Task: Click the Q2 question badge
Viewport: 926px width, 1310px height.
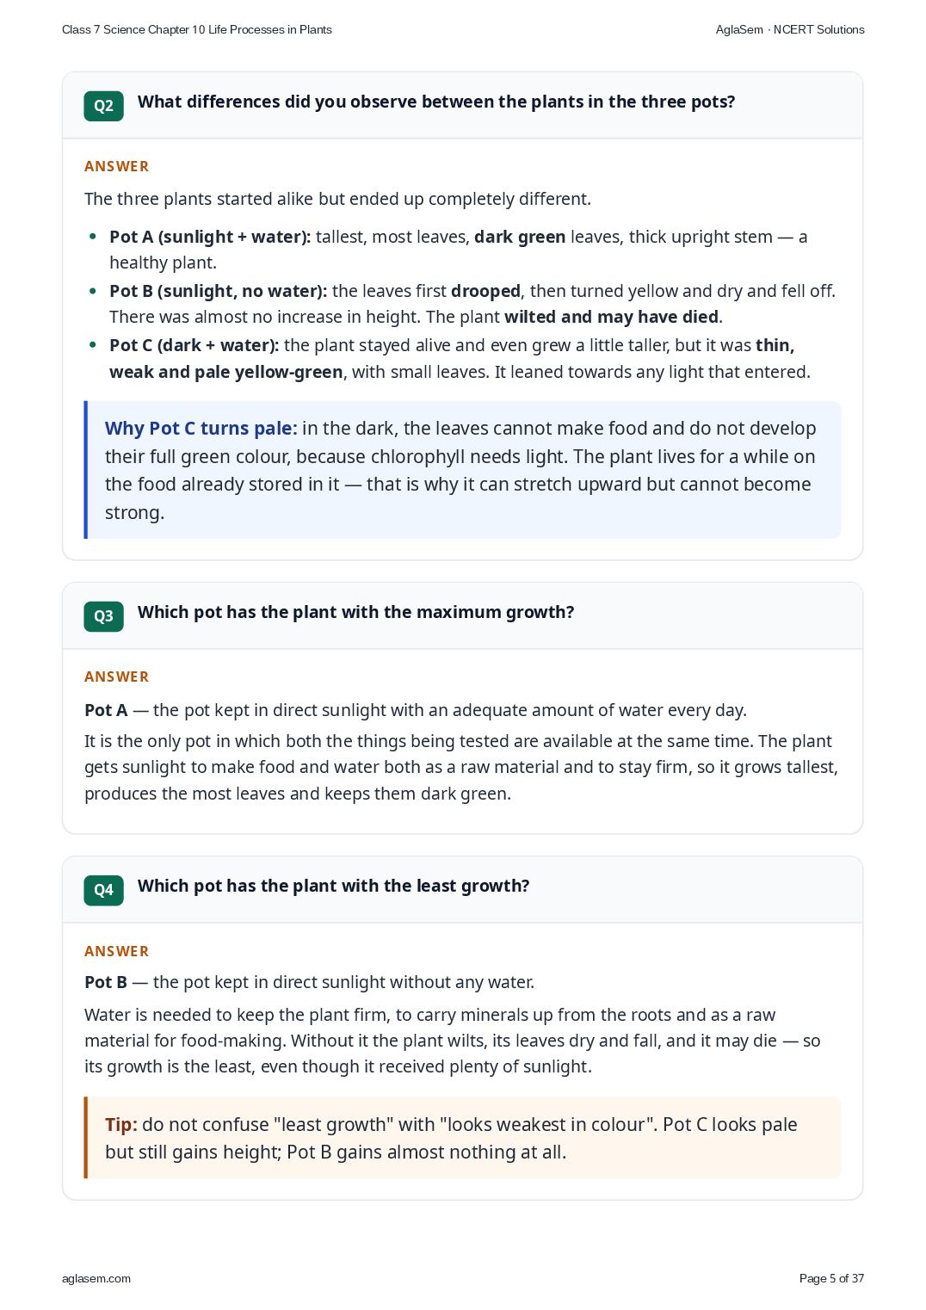Action: point(103,106)
